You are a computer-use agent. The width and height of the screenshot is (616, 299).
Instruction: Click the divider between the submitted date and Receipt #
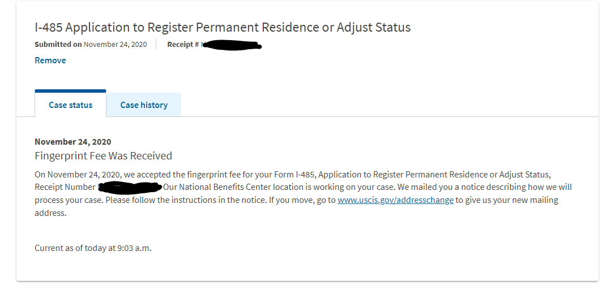click(156, 44)
